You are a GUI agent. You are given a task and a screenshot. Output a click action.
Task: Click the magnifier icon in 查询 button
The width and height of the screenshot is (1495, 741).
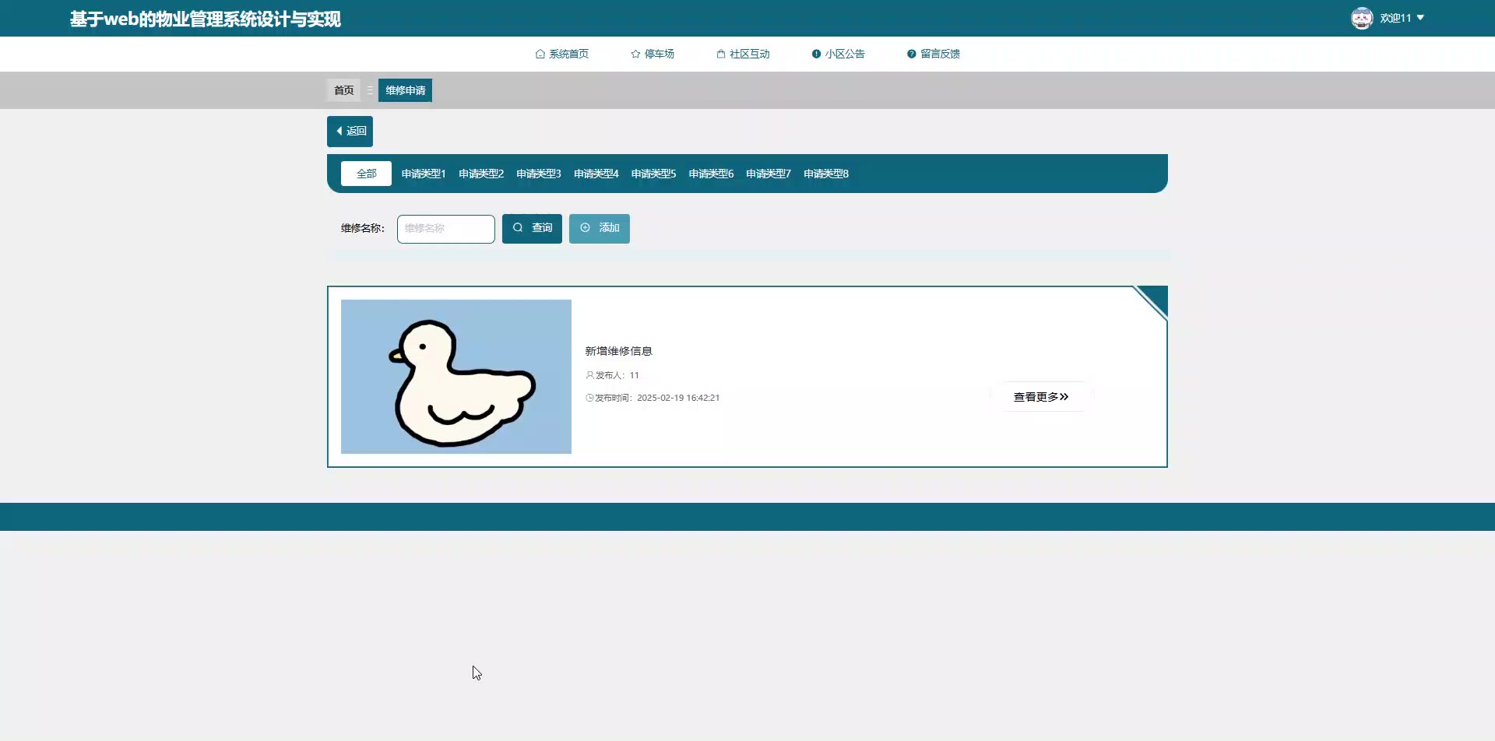pos(518,228)
